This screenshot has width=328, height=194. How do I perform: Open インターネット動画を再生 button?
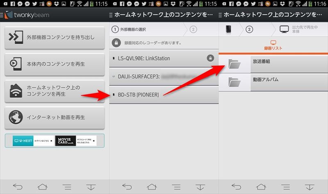pyautogui.click(x=55, y=117)
